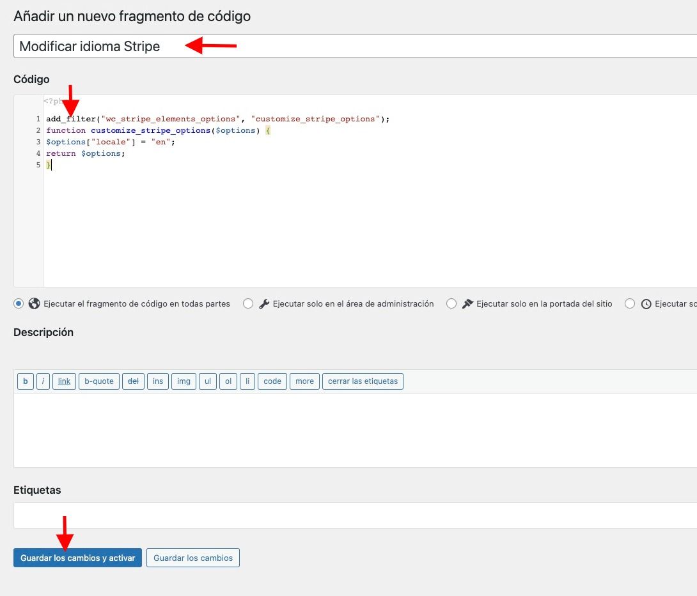Click line number 1 in code gutter
Screen dimensions: 697x596
point(38,119)
